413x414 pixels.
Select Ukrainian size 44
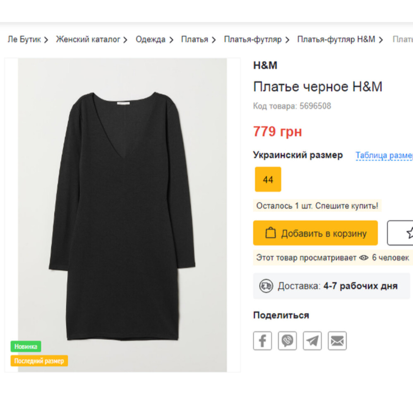coord(268,179)
